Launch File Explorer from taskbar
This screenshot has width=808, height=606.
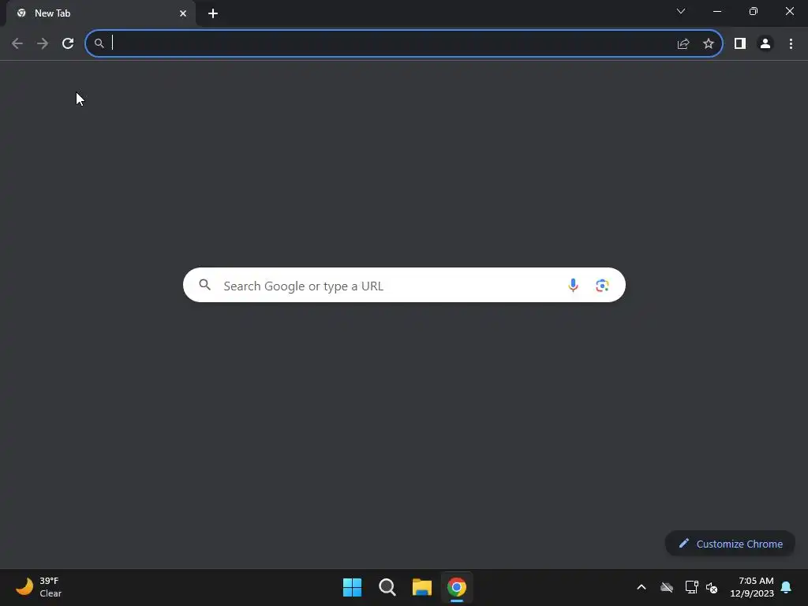421,587
